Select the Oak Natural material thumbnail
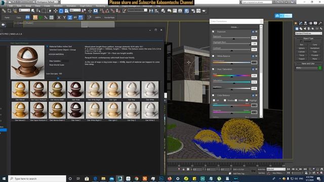Viewport: 324px width, 182px height. 20,89
